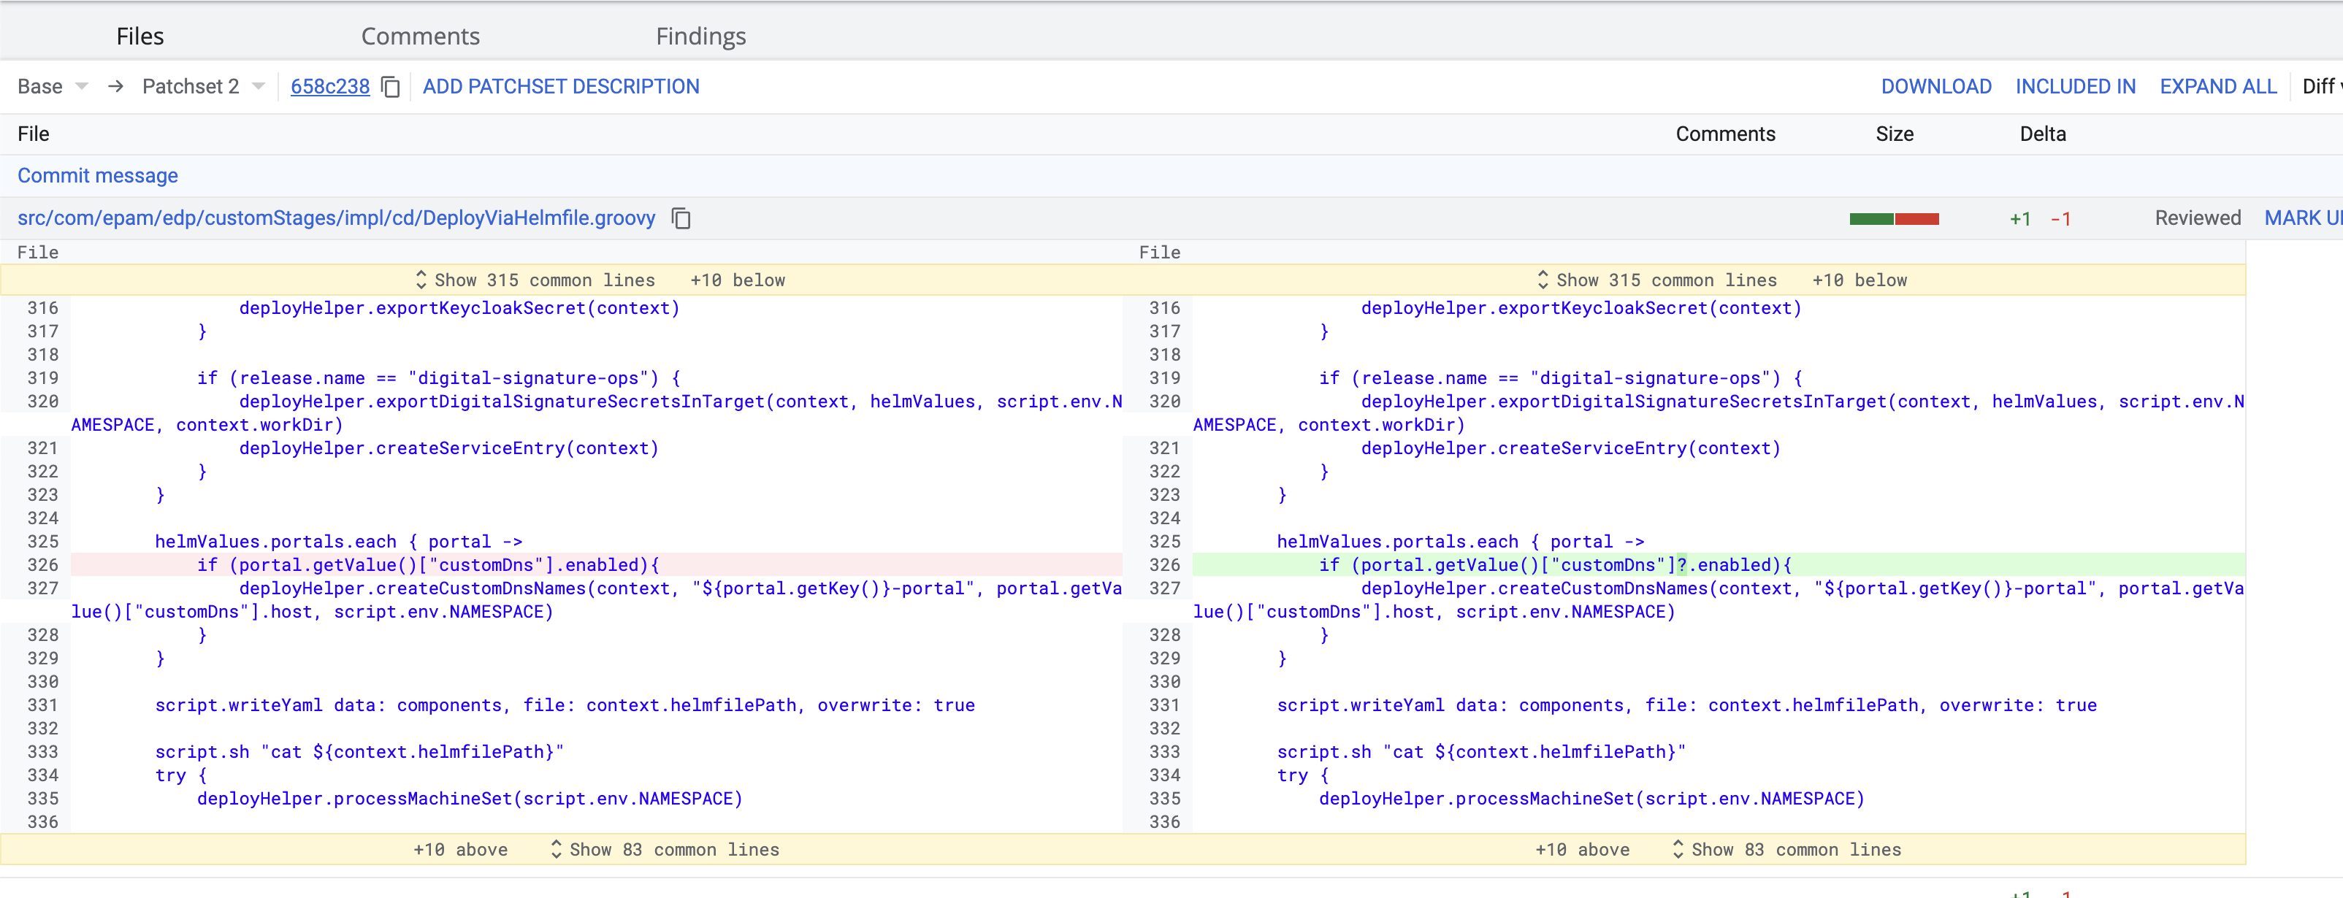The image size is (2343, 898).
Task: Copy DeployViaHelmfile.groovy file path icon
Action: 681,219
